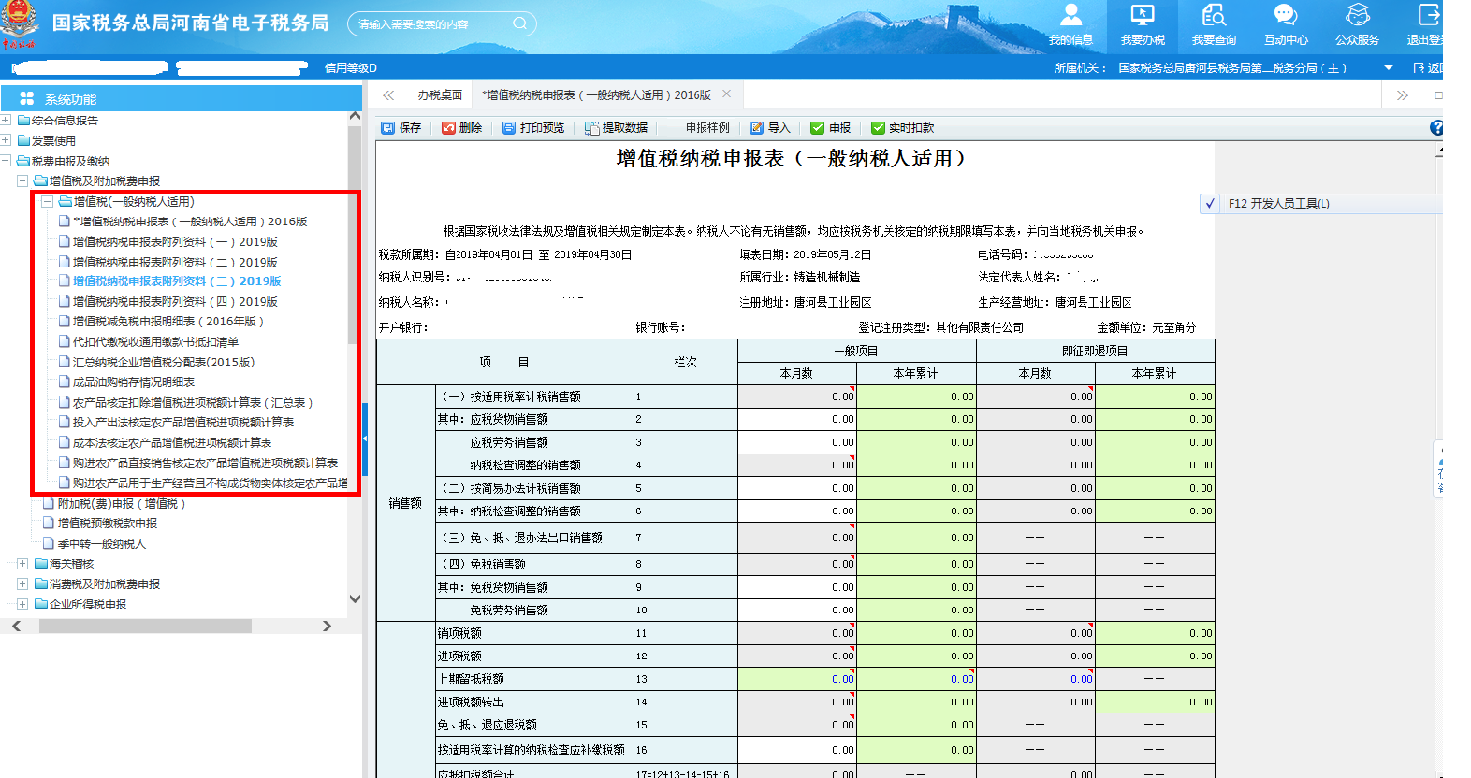
Task: Open 增值税纳税申报表附列资料（四）2019版 in tree
Action: point(175,302)
